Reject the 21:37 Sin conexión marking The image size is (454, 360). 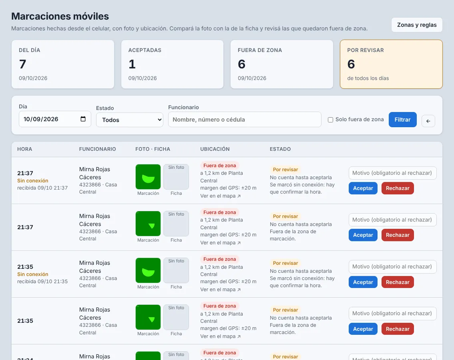(398, 188)
